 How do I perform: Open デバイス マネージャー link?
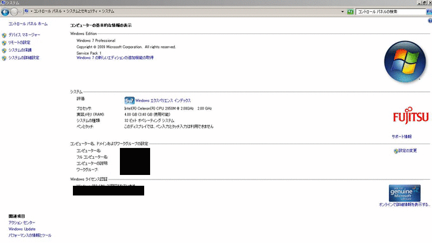pyautogui.click(x=24, y=35)
